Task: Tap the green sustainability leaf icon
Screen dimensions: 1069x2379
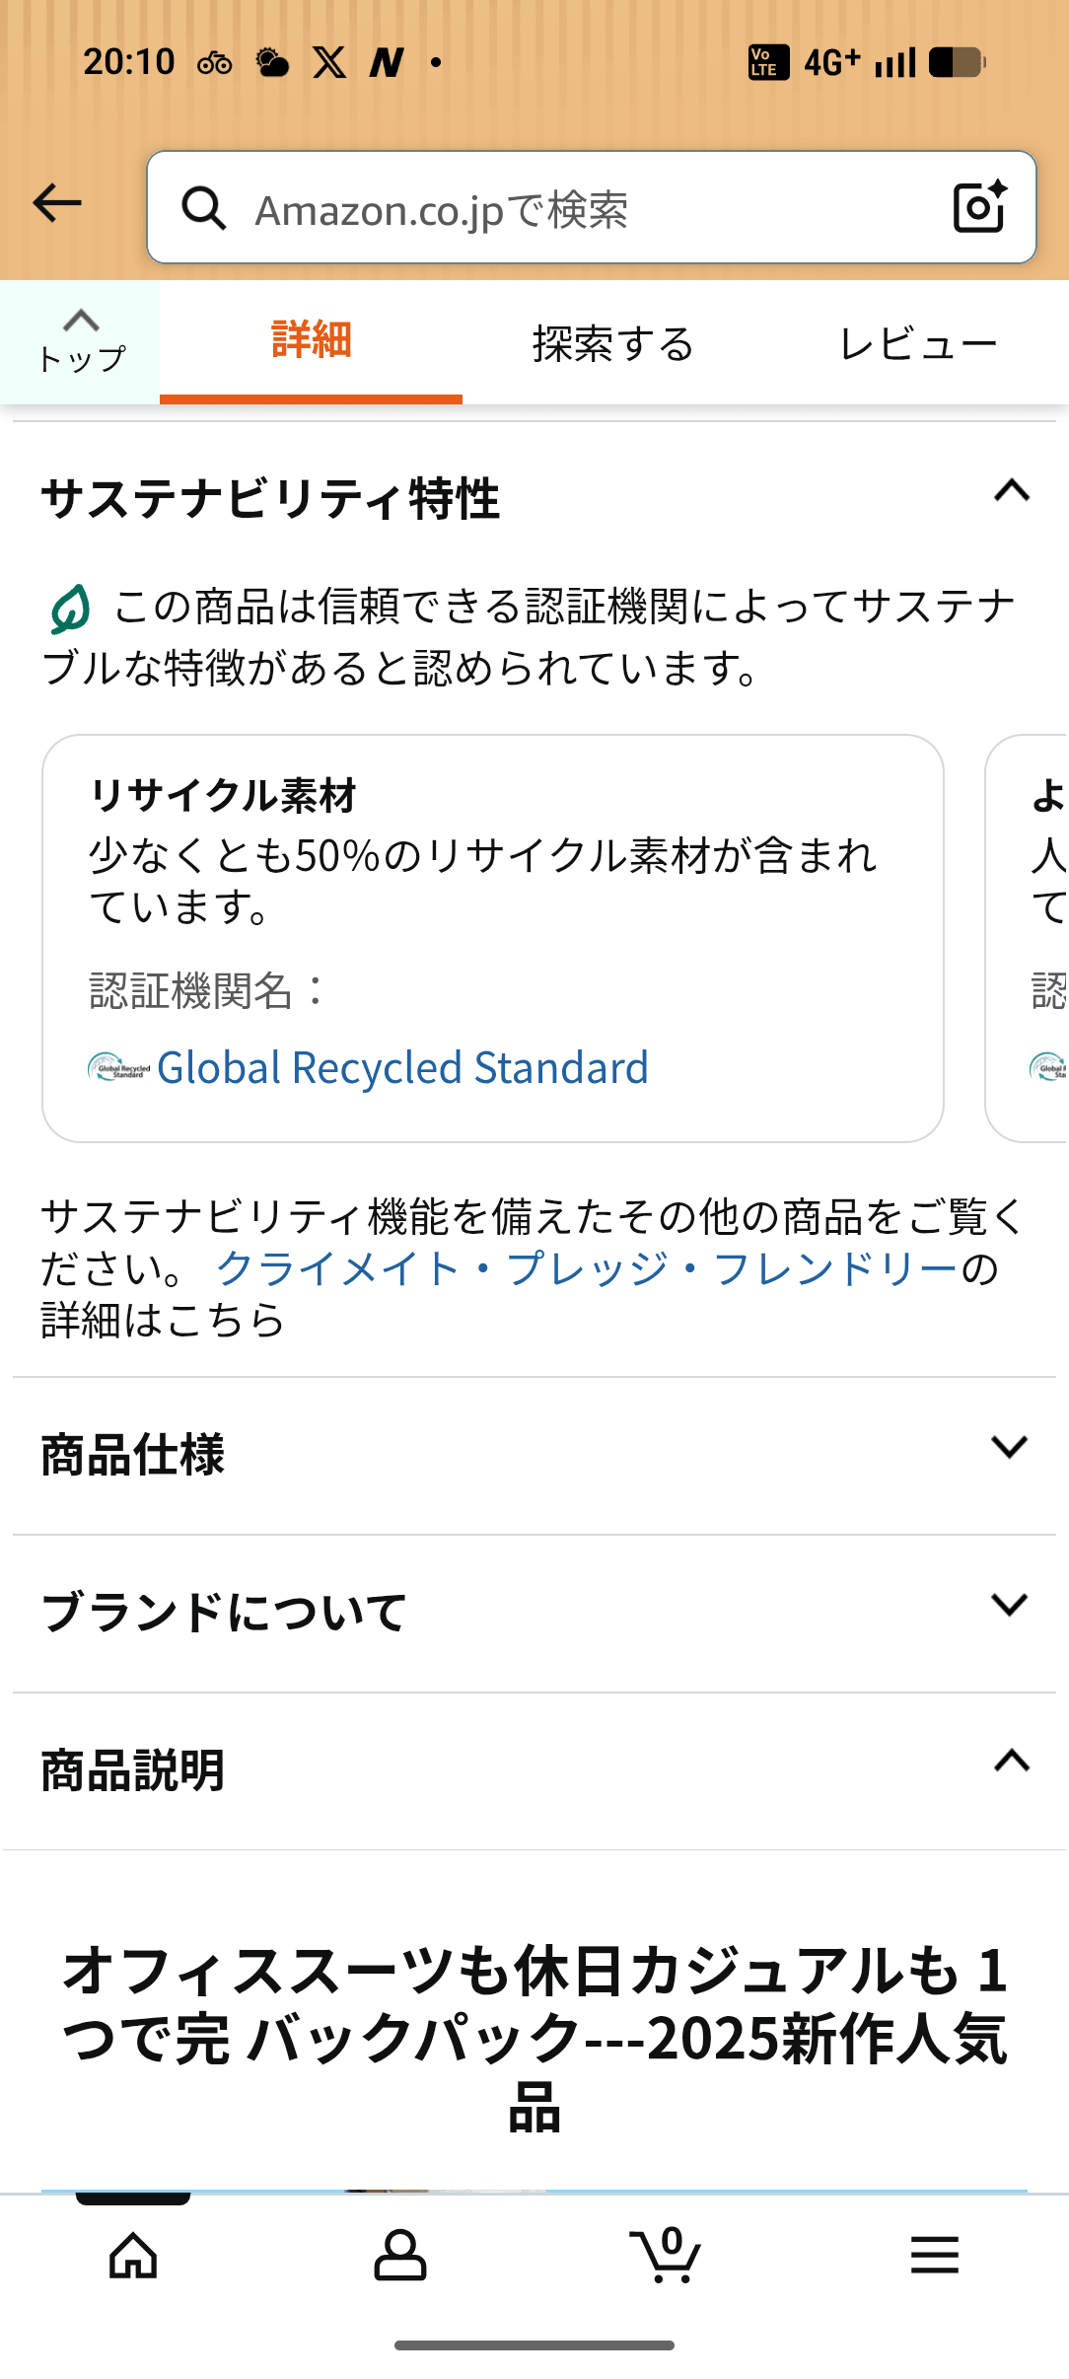Action: 70,608
